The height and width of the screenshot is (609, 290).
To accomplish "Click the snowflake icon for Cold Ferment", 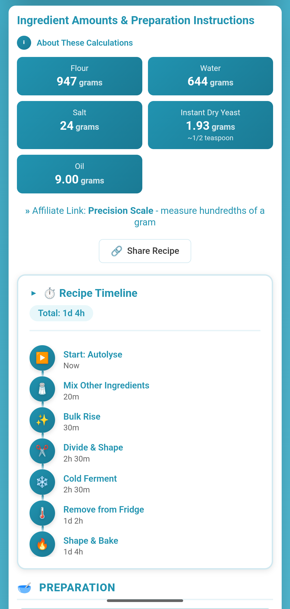I will 42,482.
